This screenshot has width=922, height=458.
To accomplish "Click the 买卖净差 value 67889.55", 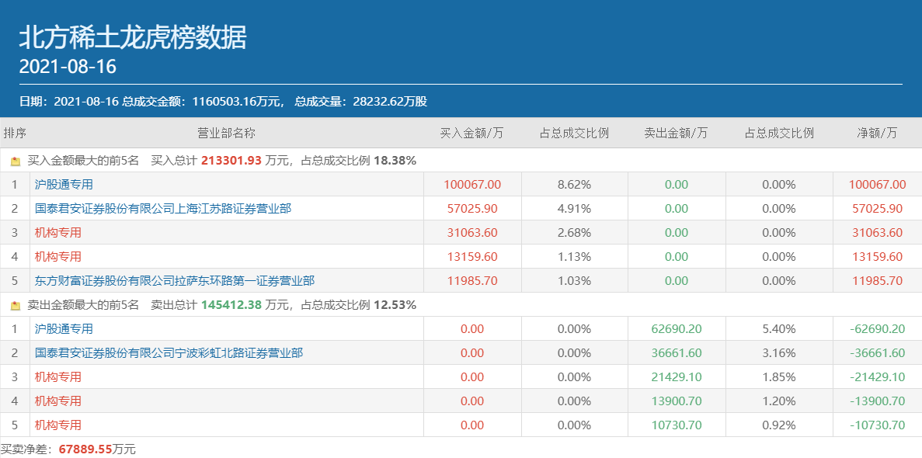I will [x=85, y=449].
